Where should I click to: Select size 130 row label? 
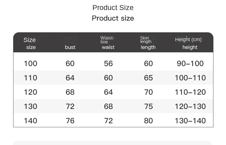pyautogui.click(x=31, y=106)
